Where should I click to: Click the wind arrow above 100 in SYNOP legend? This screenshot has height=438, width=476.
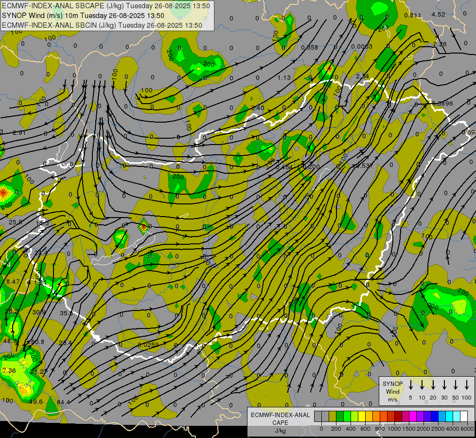[467, 385]
